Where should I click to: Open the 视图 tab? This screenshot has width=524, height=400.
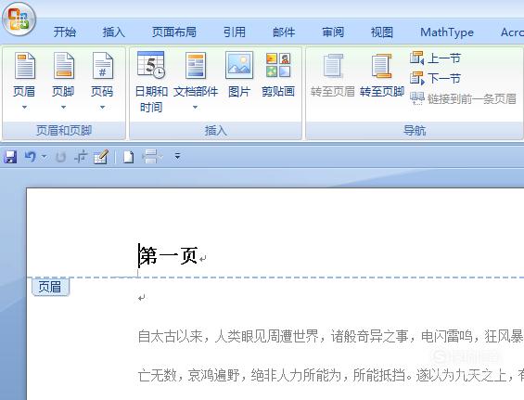(x=382, y=32)
